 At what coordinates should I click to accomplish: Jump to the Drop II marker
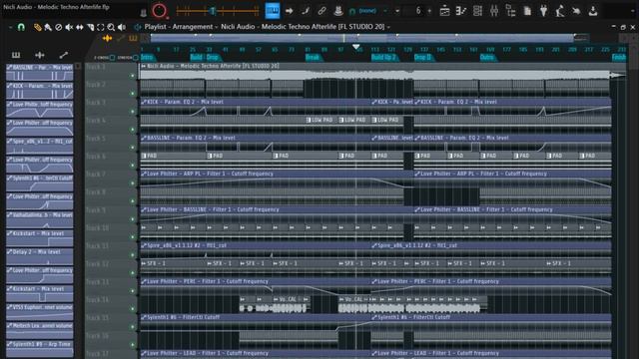(x=423, y=58)
